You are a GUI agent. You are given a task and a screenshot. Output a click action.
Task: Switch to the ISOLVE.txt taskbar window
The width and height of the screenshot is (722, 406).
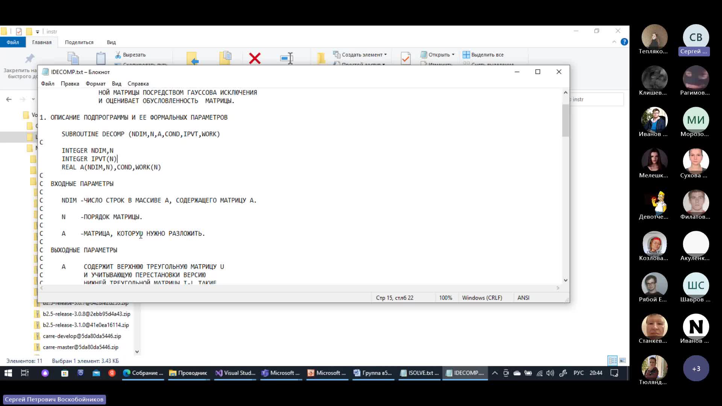pyautogui.click(x=420, y=373)
